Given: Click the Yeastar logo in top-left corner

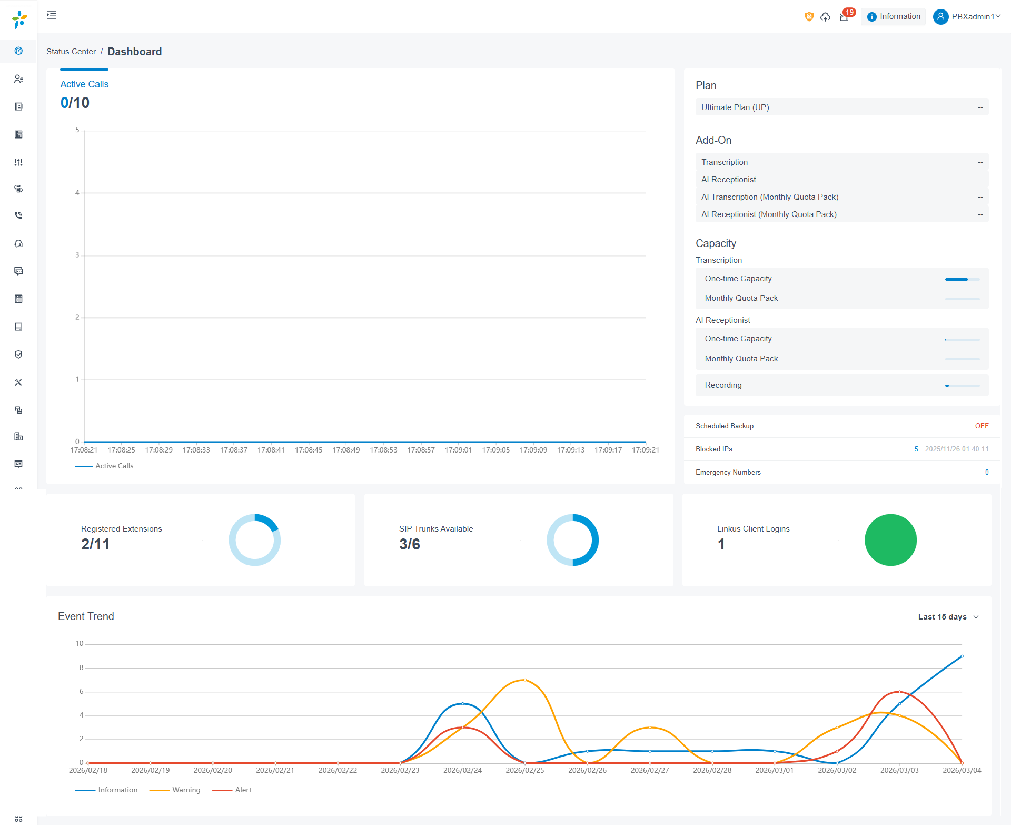Looking at the screenshot, I should [x=19, y=19].
